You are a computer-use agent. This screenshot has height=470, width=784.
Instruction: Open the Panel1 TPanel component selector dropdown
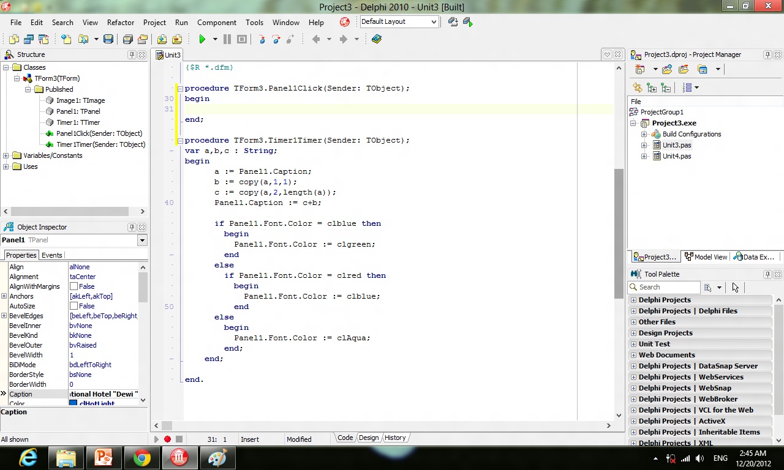pos(142,240)
